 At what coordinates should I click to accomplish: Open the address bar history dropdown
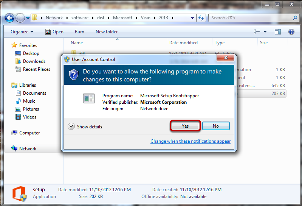coord(192,18)
